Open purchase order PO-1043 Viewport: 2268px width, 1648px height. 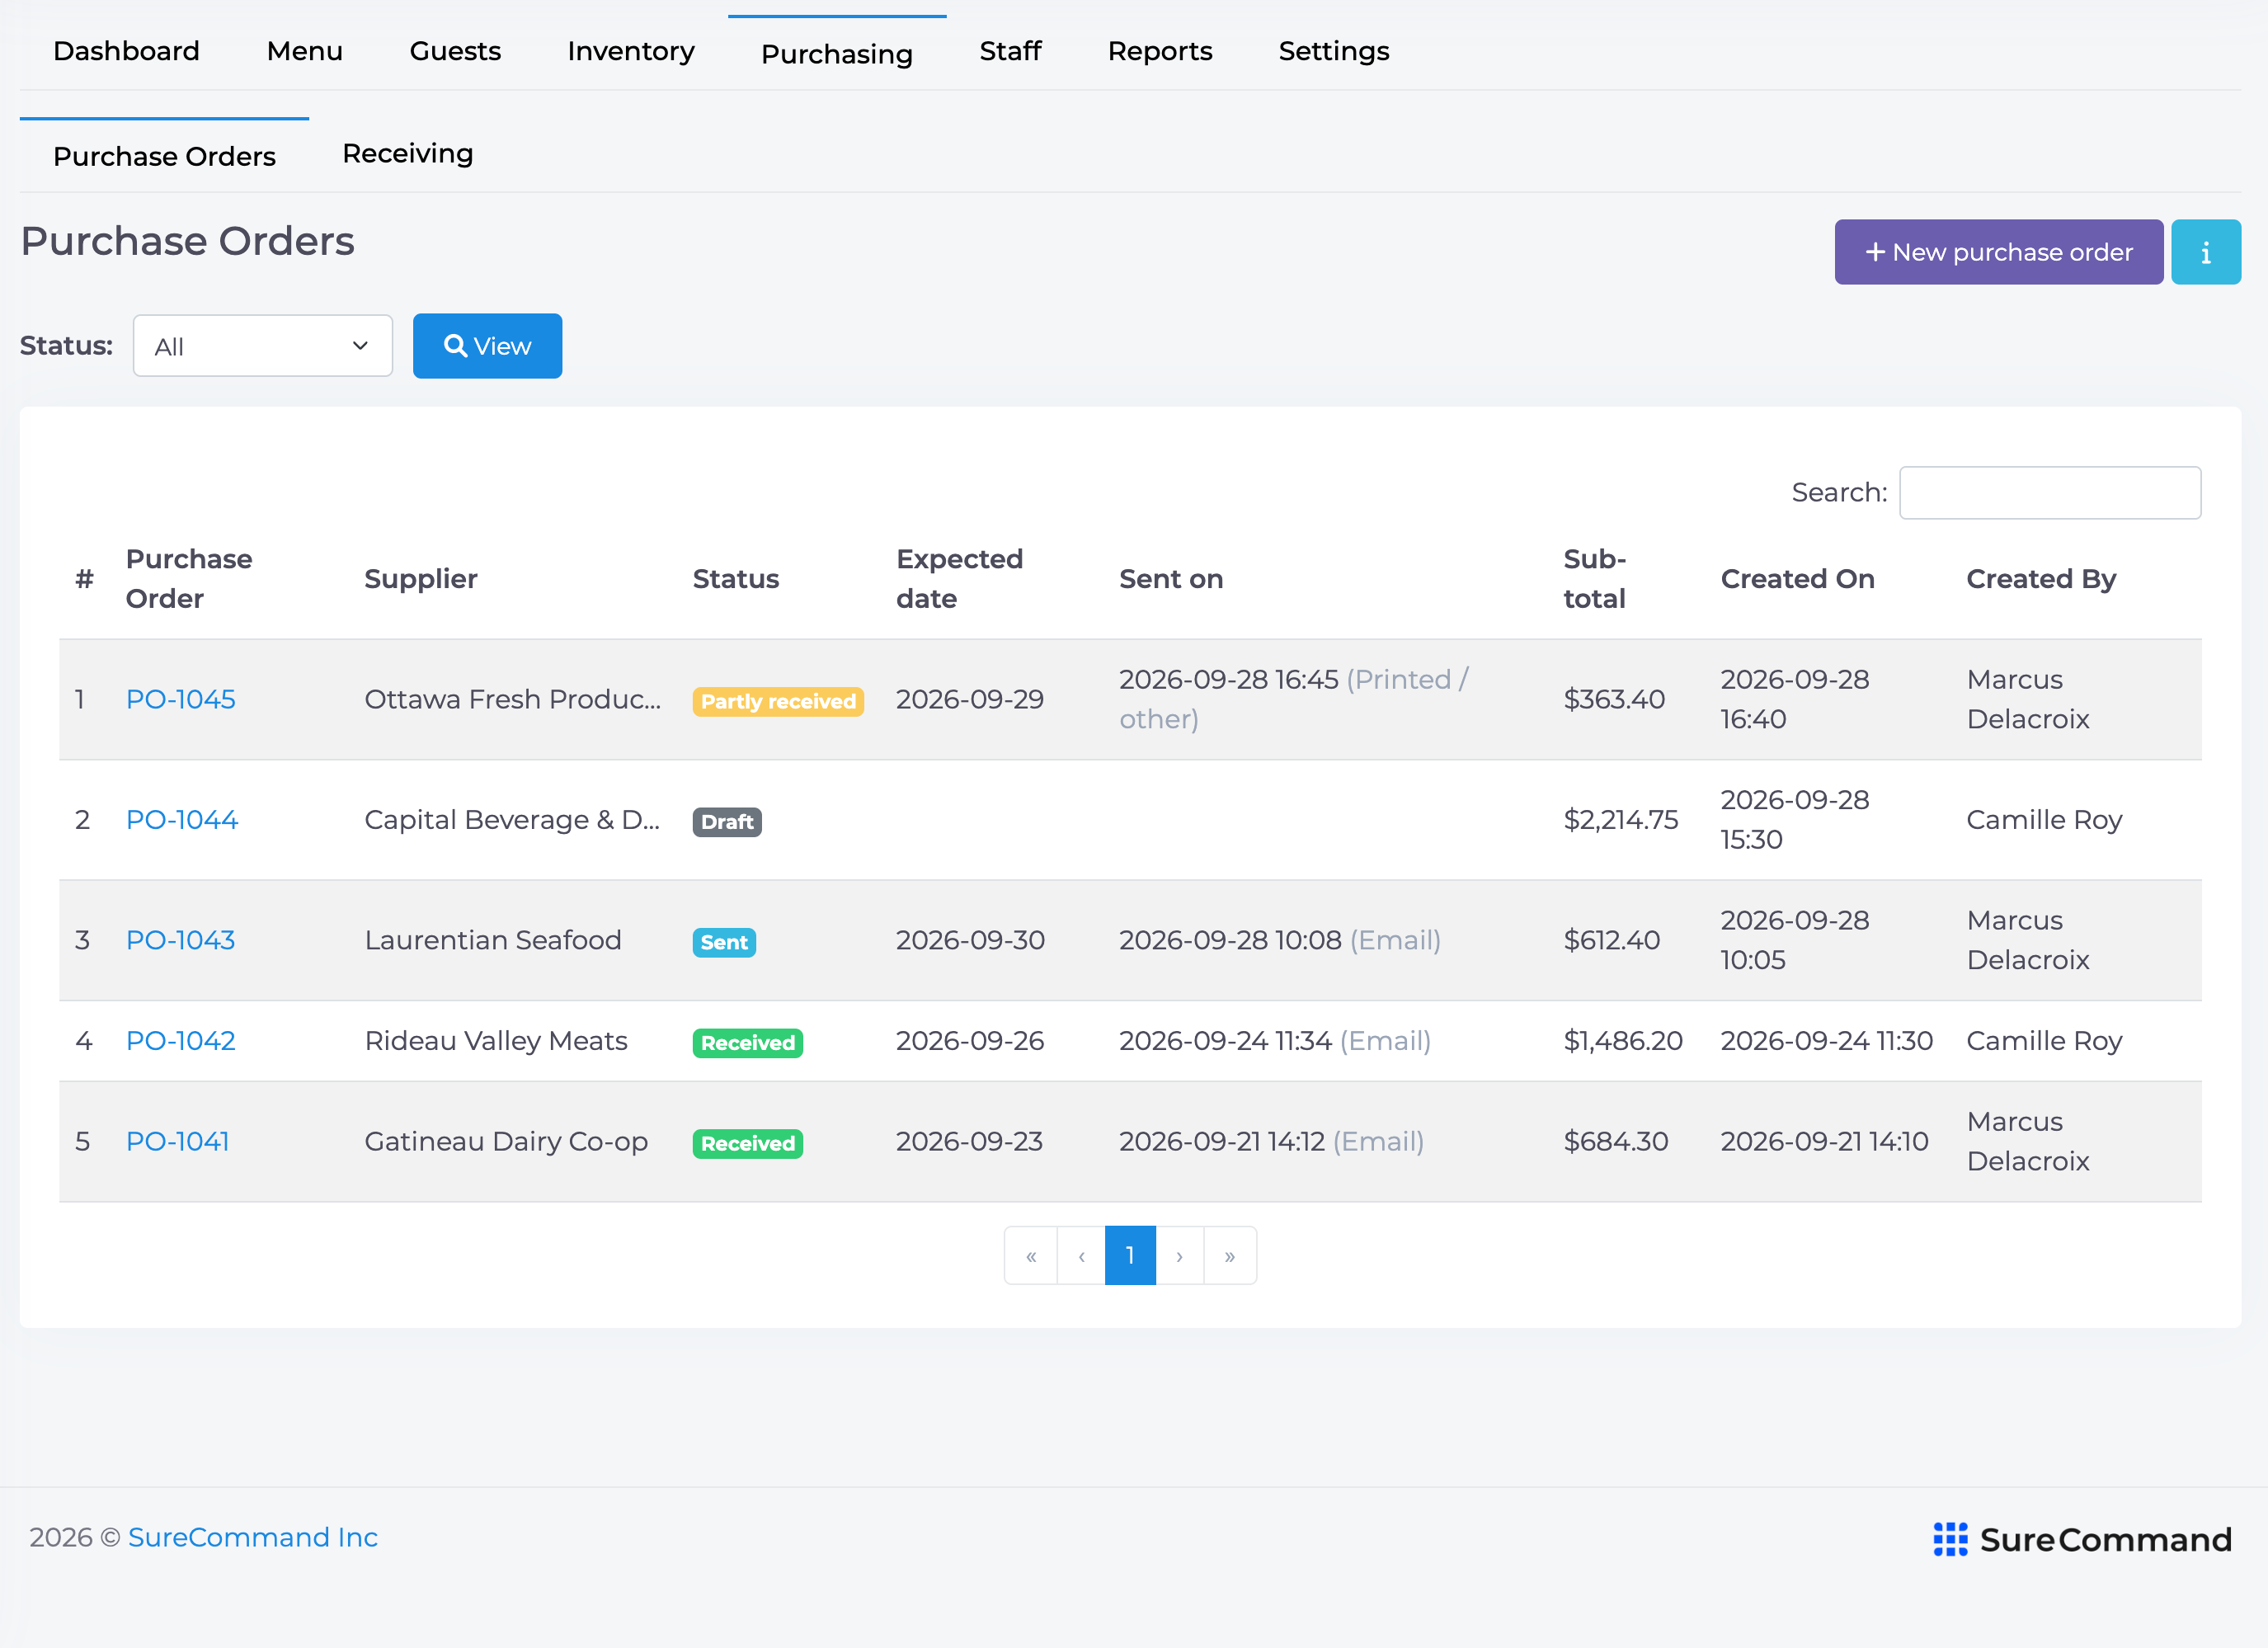(180, 940)
